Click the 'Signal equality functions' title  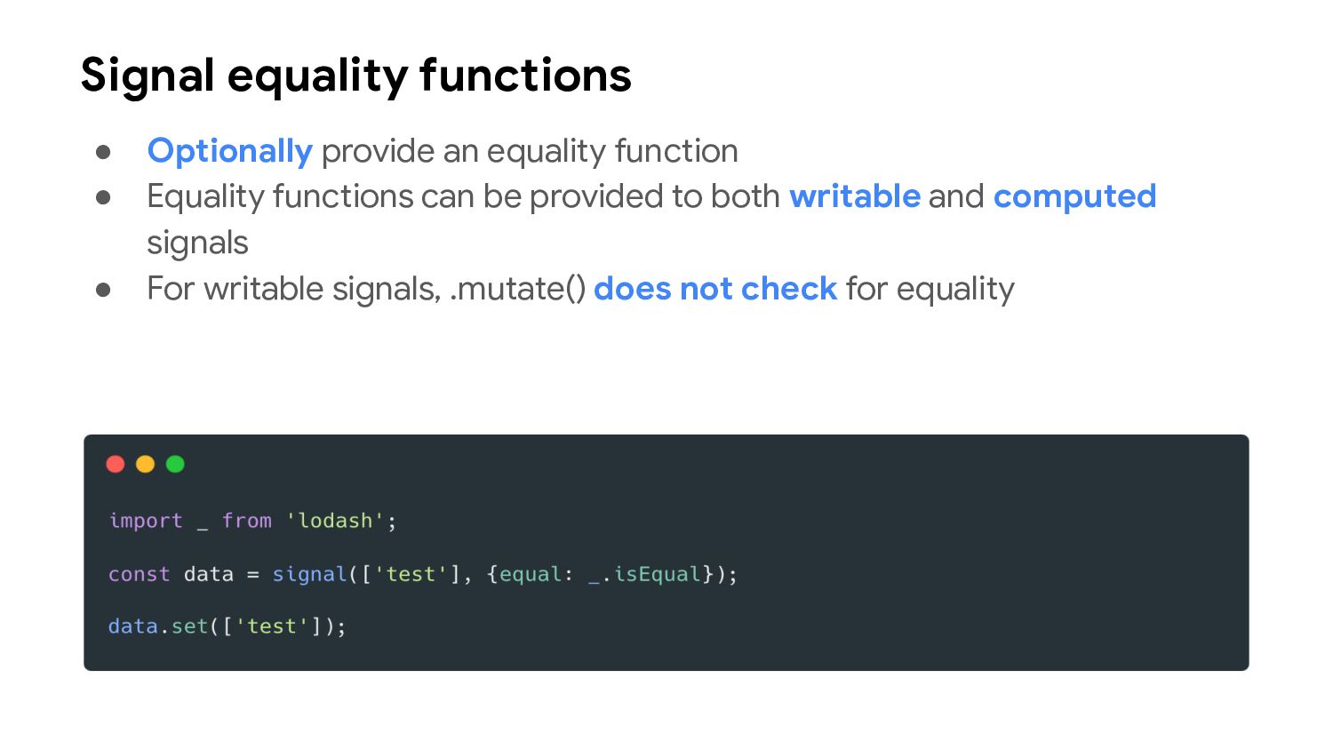coord(355,76)
